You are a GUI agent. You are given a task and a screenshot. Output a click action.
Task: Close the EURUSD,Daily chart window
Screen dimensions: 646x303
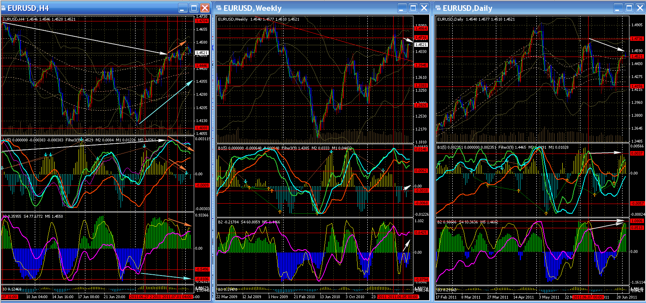(640, 8)
